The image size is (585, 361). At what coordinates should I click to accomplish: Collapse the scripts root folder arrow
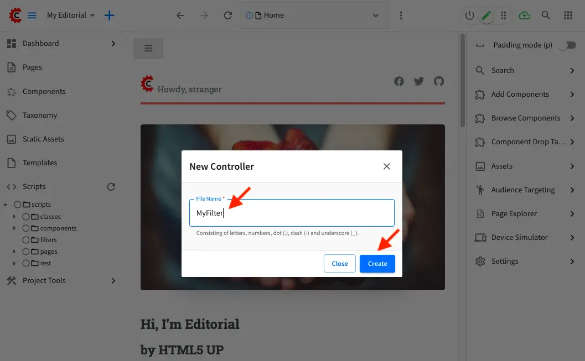coord(5,205)
